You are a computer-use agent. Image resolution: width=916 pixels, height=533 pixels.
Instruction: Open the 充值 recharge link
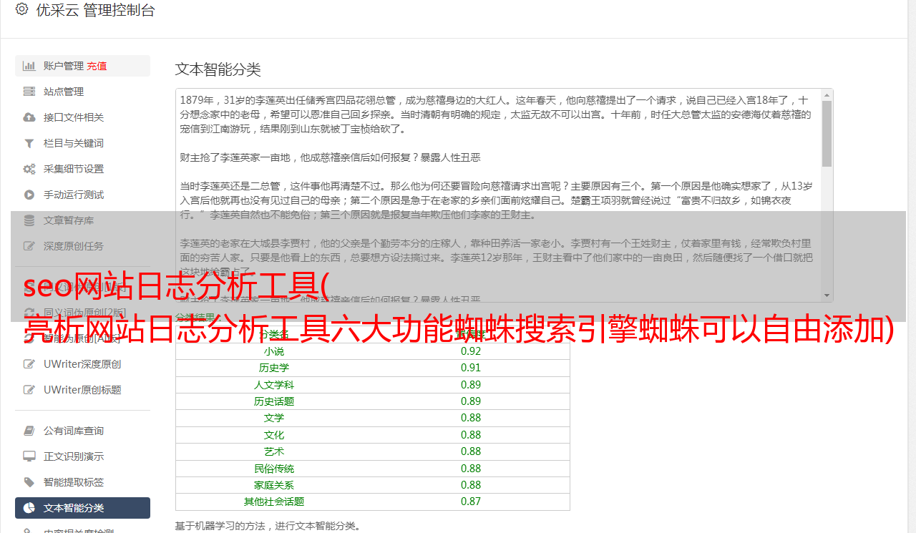tap(97, 66)
